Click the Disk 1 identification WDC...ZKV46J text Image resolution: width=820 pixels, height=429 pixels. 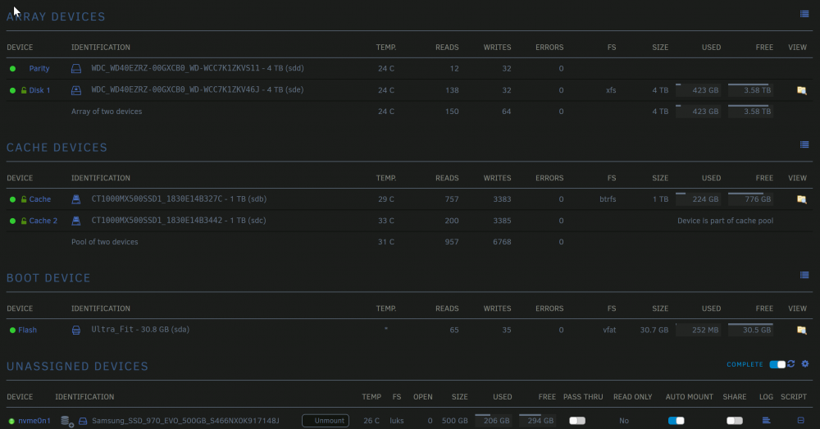(197, 89)
